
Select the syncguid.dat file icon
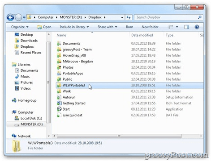(x=59, y=115)
